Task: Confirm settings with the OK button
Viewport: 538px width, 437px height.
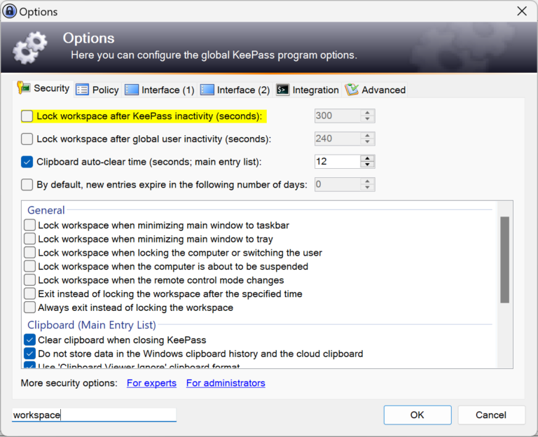Action: (x=418, y=415)
